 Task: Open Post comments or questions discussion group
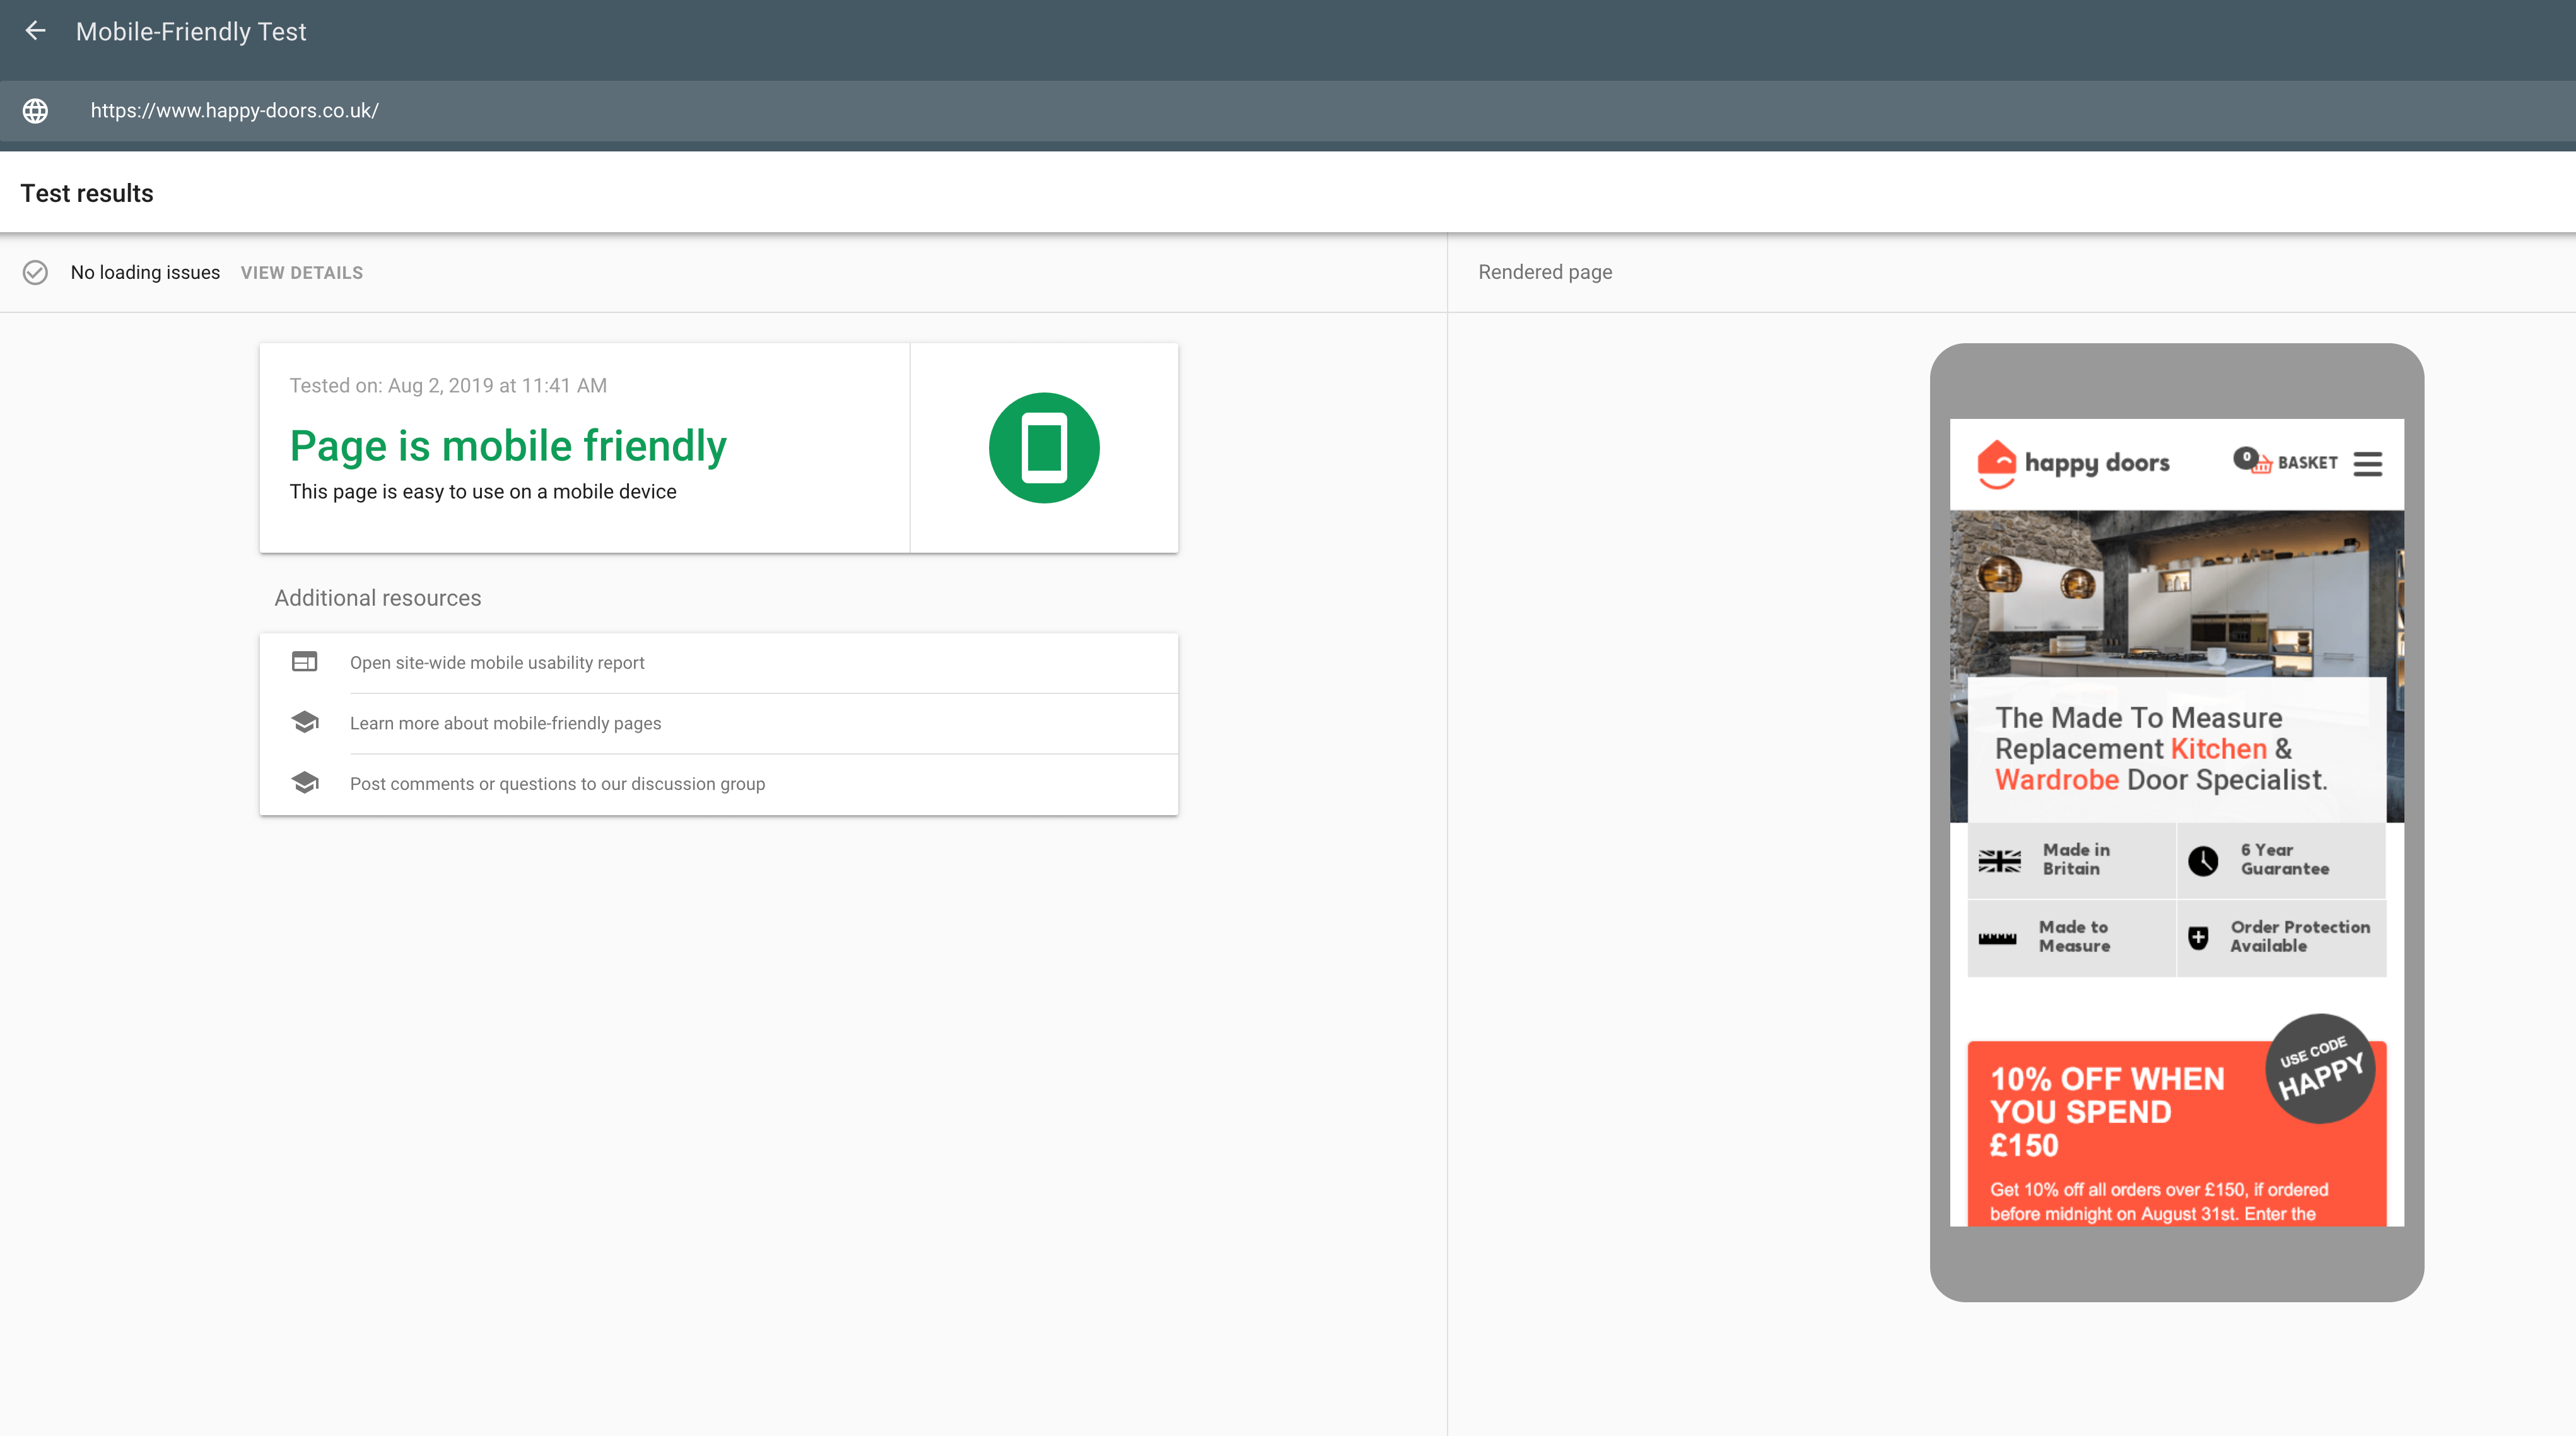pyautogui.click(x=718, y=784)
